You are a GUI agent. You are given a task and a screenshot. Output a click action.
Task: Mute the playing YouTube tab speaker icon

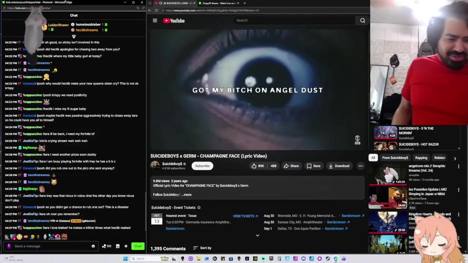pyautogui.click(x=161, y=3)
